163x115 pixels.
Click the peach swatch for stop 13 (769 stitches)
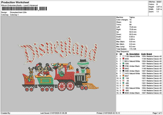pyautogui.click(x=123, y=85)
